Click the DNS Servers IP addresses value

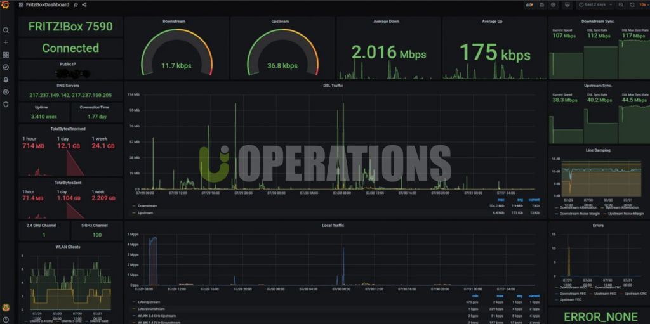(x=70, y=95)
